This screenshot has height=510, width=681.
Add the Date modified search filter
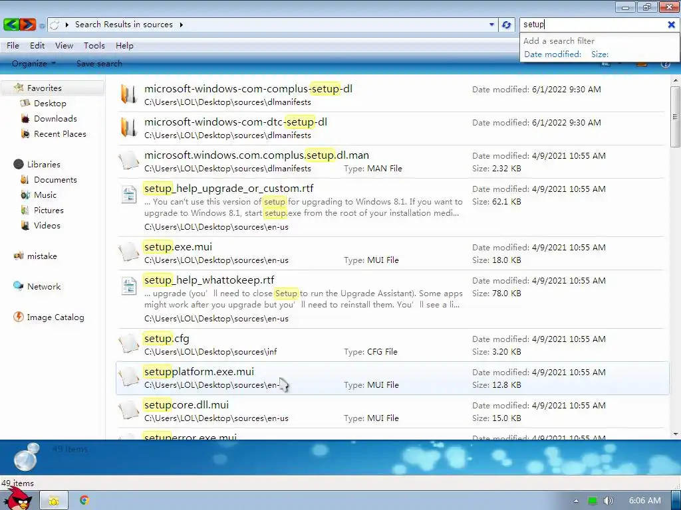[553, 54]
